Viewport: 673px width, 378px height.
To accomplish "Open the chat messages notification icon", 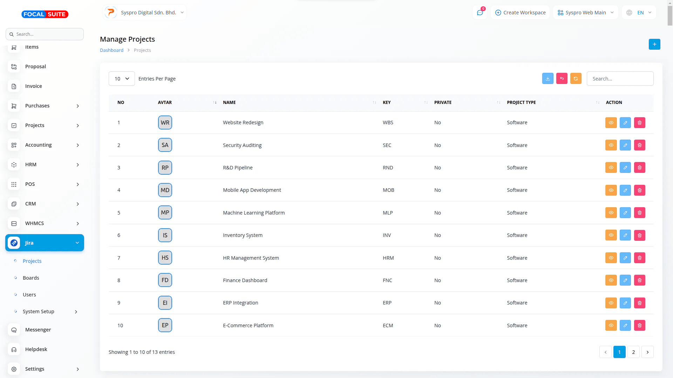I will pos(480,13).
